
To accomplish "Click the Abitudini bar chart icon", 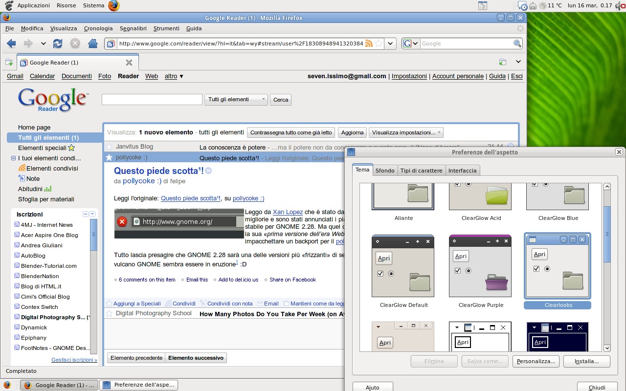I will click(48, 189).
